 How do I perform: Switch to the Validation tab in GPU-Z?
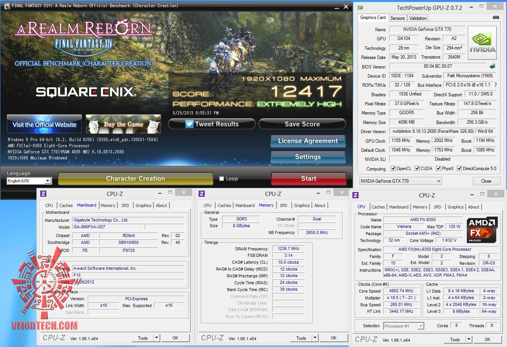pyautogui.click(x=418, y=18)
